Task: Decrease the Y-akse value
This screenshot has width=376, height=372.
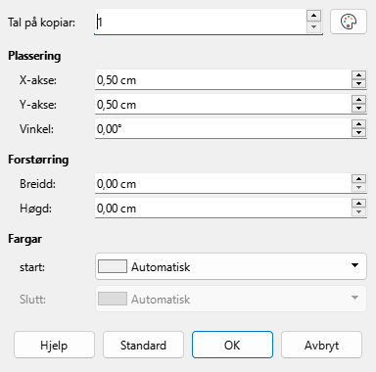Action: pyautogui.click(x=358, y=109)
